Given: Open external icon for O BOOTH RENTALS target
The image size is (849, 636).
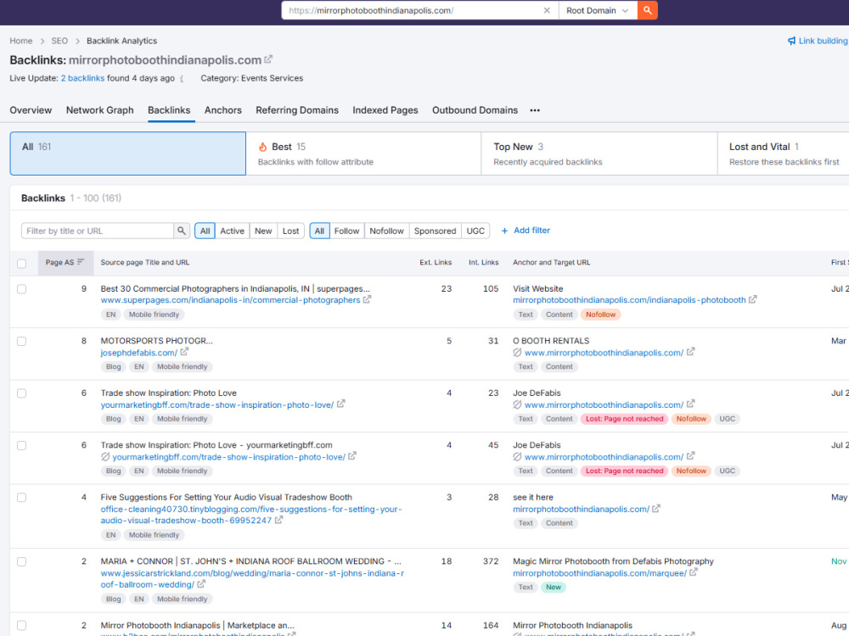Looking at the screenshot, I should click(x=690, y=352).
